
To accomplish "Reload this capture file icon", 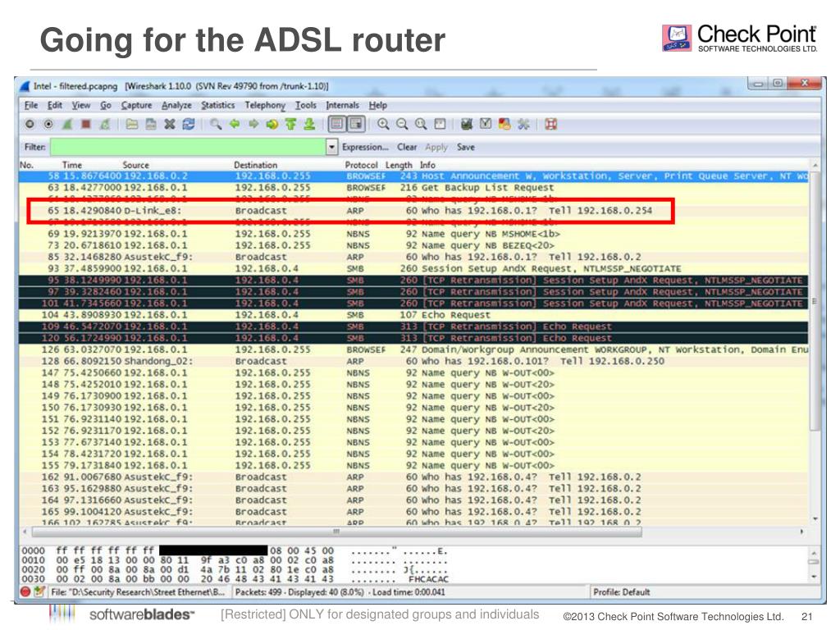I will [x=189, y=125].
